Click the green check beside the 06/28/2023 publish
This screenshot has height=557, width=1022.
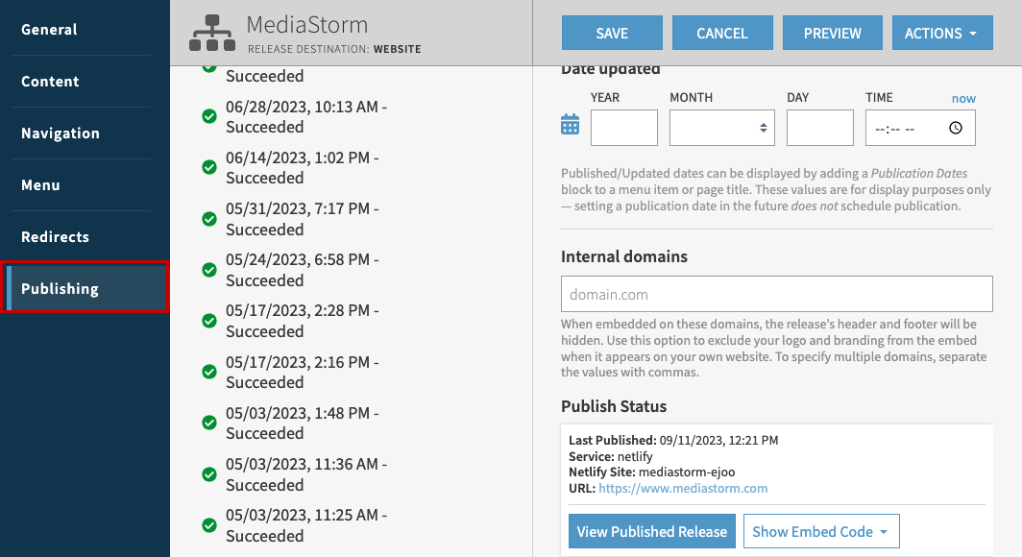coord(208,116)
